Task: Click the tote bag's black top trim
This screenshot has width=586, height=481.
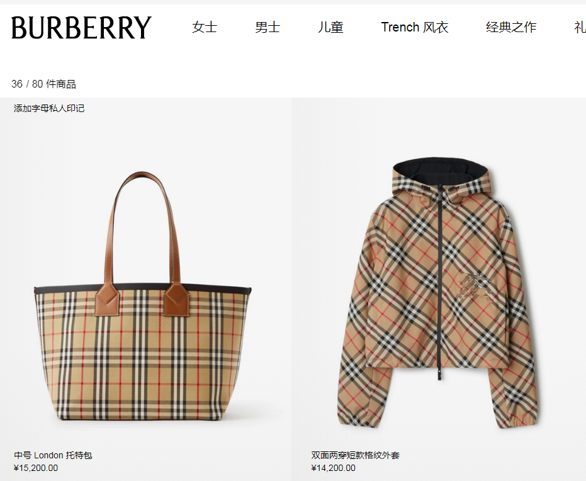Action: point(142,288)
